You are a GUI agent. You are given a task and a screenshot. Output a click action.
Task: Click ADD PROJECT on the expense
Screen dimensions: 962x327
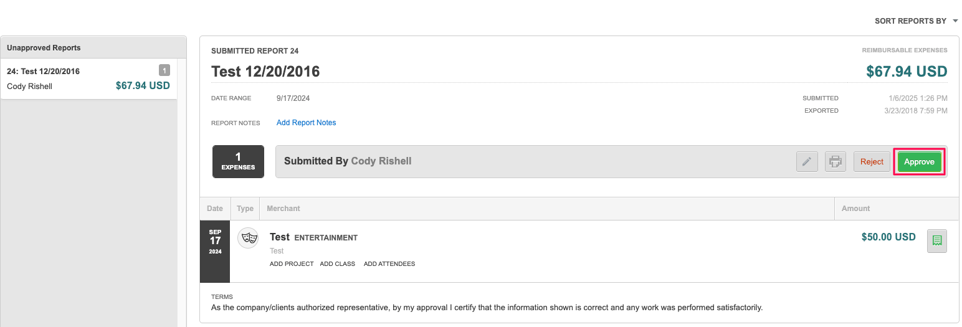click(x=292, y=264)
